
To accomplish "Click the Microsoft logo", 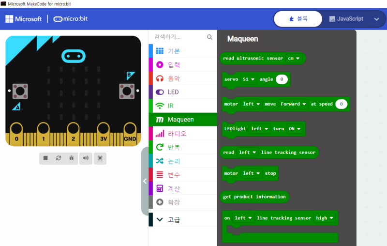I will point(24,19).
